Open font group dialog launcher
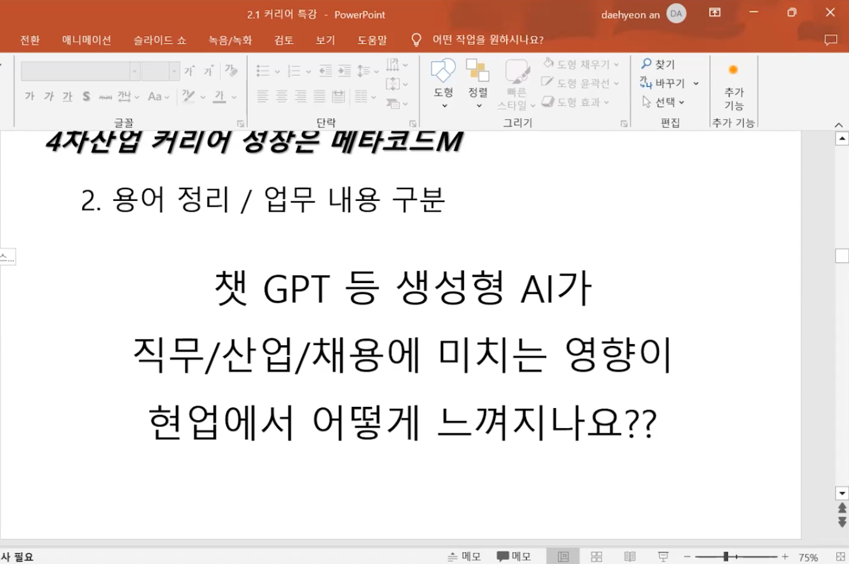The image size is (849, 564). tap(241, 123)
